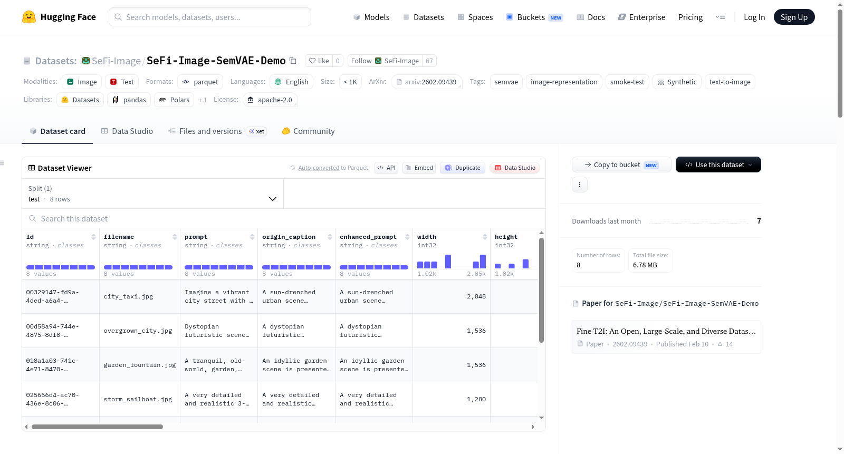Focus the Search models, datasets, users field
This screenshot has width=844, height=454.
pyautogui.click(x=210, y=17)
